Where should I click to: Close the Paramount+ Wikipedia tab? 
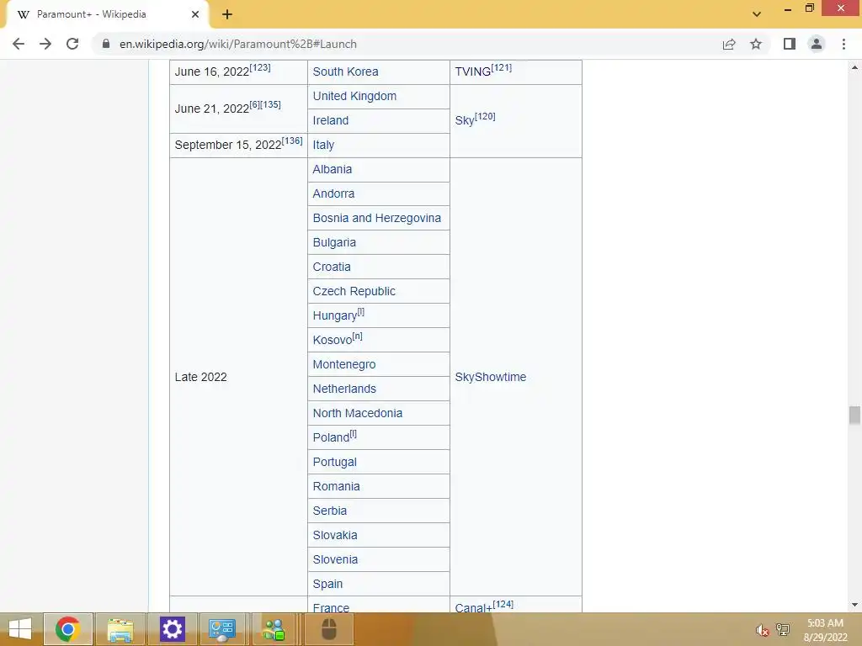(195, 14)
